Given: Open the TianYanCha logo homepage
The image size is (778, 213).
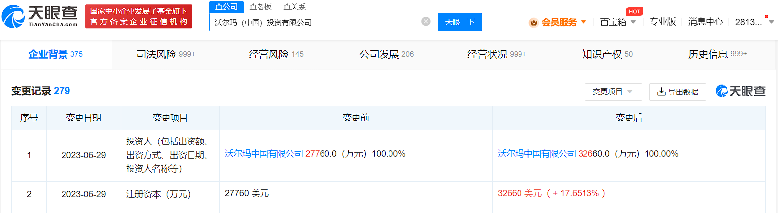Looking at the screenshot, I should pyautogui.click(x=40, y=16).
